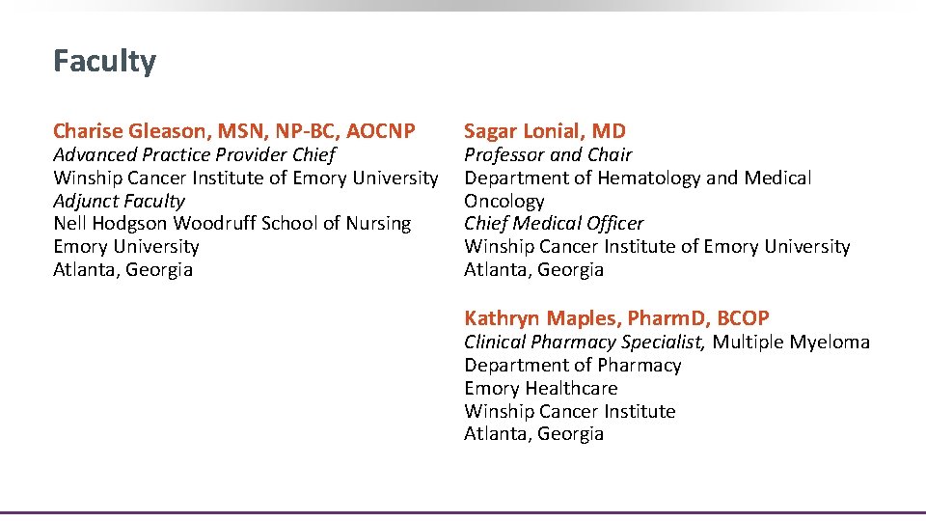Click the Chief Medical Officer title
The width and height of the screenshot is (926, 521).
tap(554, 224)
